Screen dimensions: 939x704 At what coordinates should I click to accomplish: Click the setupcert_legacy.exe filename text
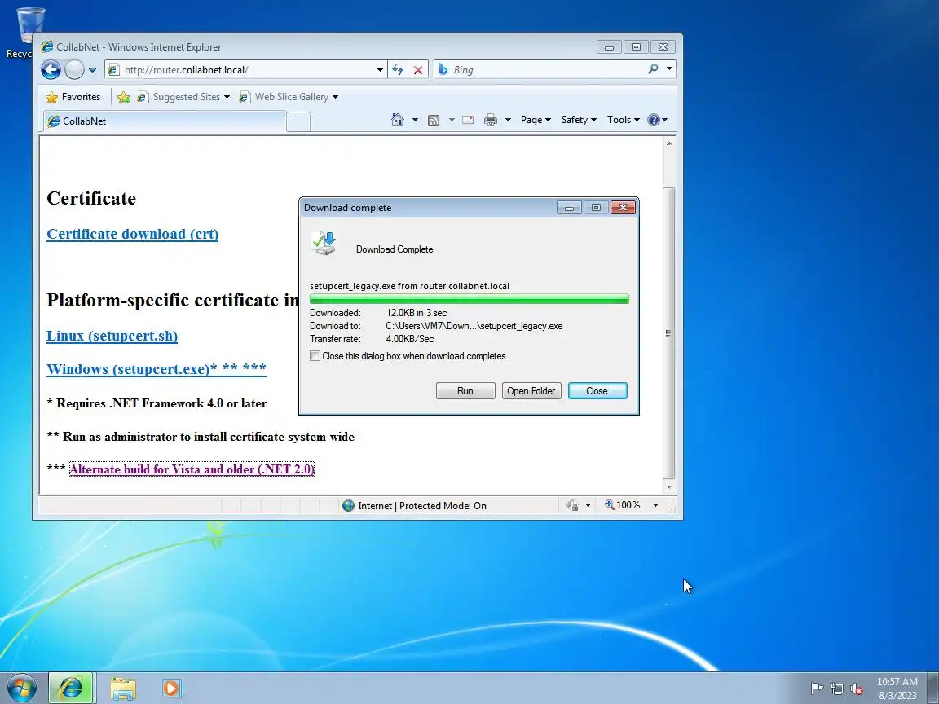[x=352, y=286]
